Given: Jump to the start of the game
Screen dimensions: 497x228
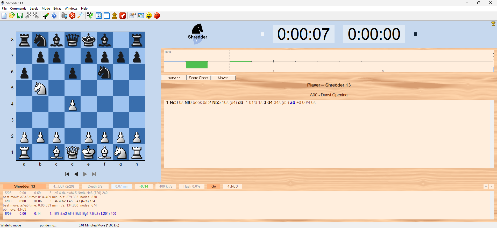Looking at the screenshot, I should point(67,174).
